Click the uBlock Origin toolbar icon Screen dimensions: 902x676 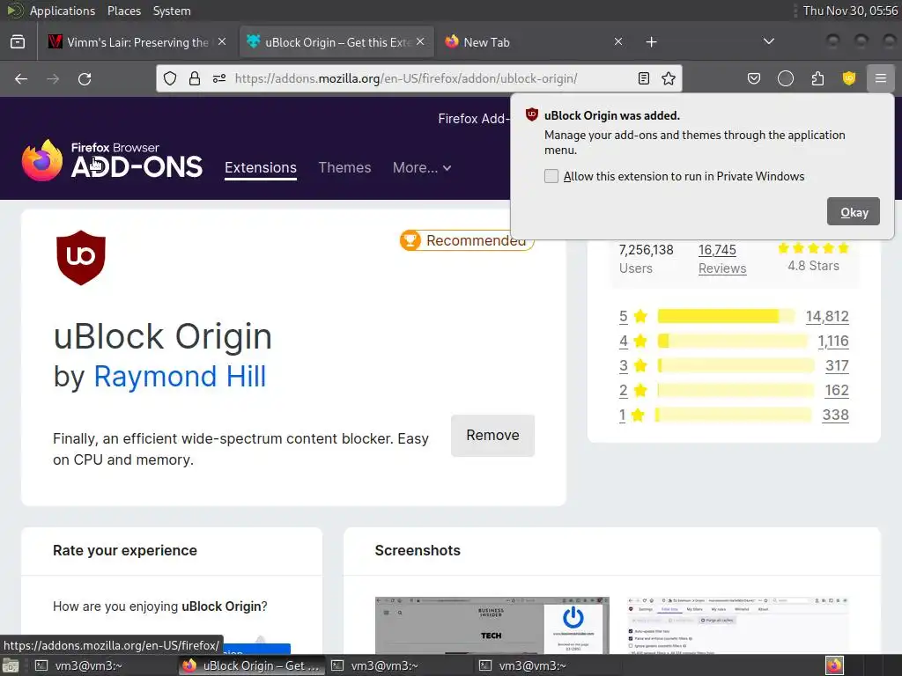point(849,78)
